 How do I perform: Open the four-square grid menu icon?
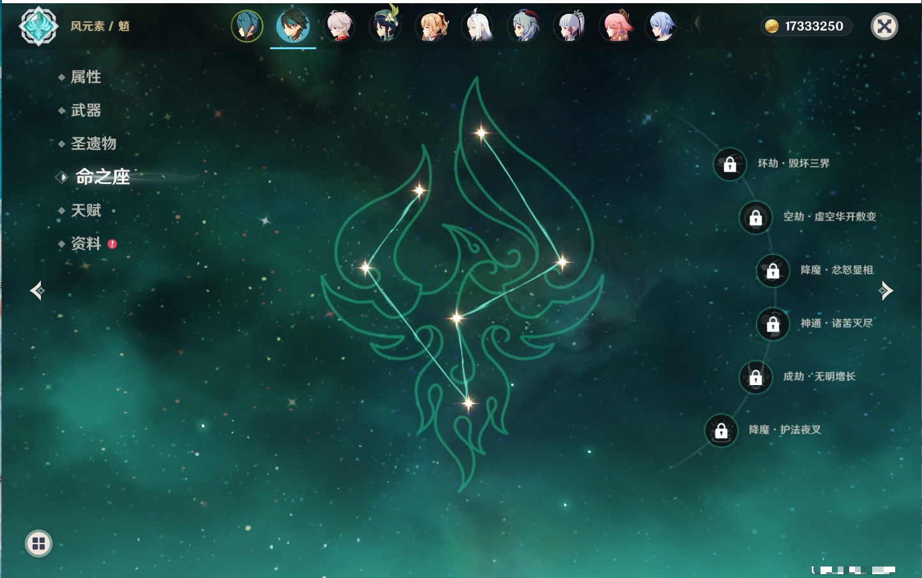38,544
